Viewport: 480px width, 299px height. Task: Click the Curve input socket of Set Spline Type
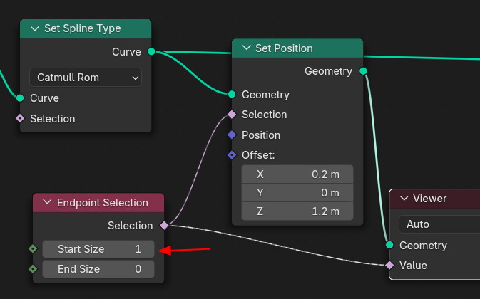pos(20,98)
